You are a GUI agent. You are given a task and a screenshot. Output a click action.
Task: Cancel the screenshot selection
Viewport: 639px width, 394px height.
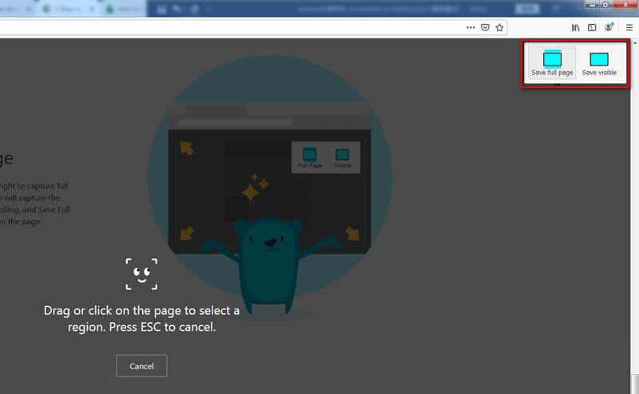point(141,366)
